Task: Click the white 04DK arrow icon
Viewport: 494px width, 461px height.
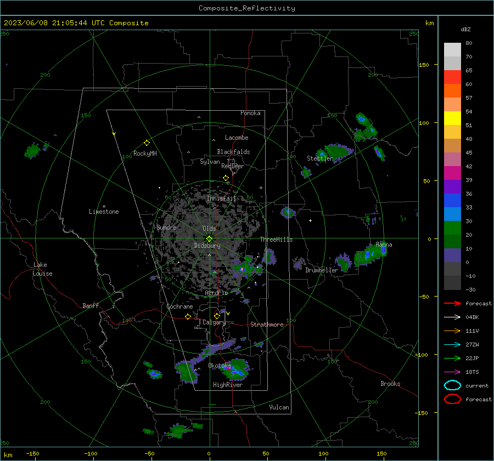Action: pyautogui.click(x=452, y=317)
